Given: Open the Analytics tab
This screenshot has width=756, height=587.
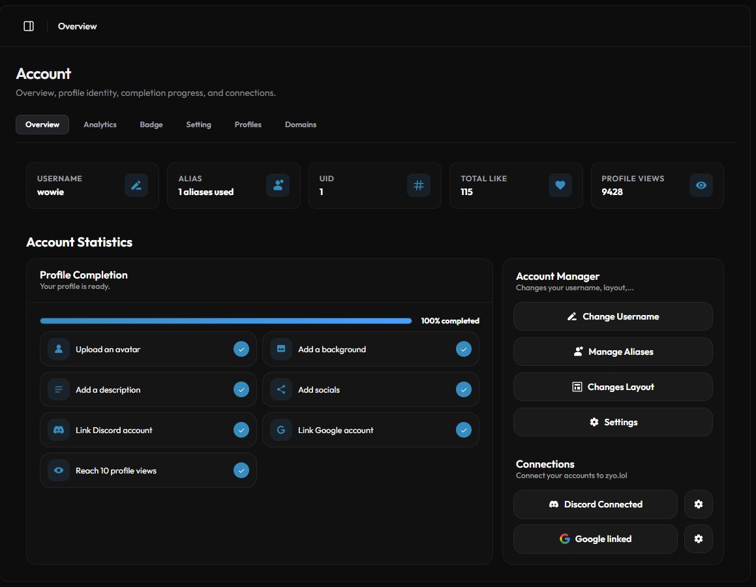Looking at the screenshot, I should [x=100, y=125].
